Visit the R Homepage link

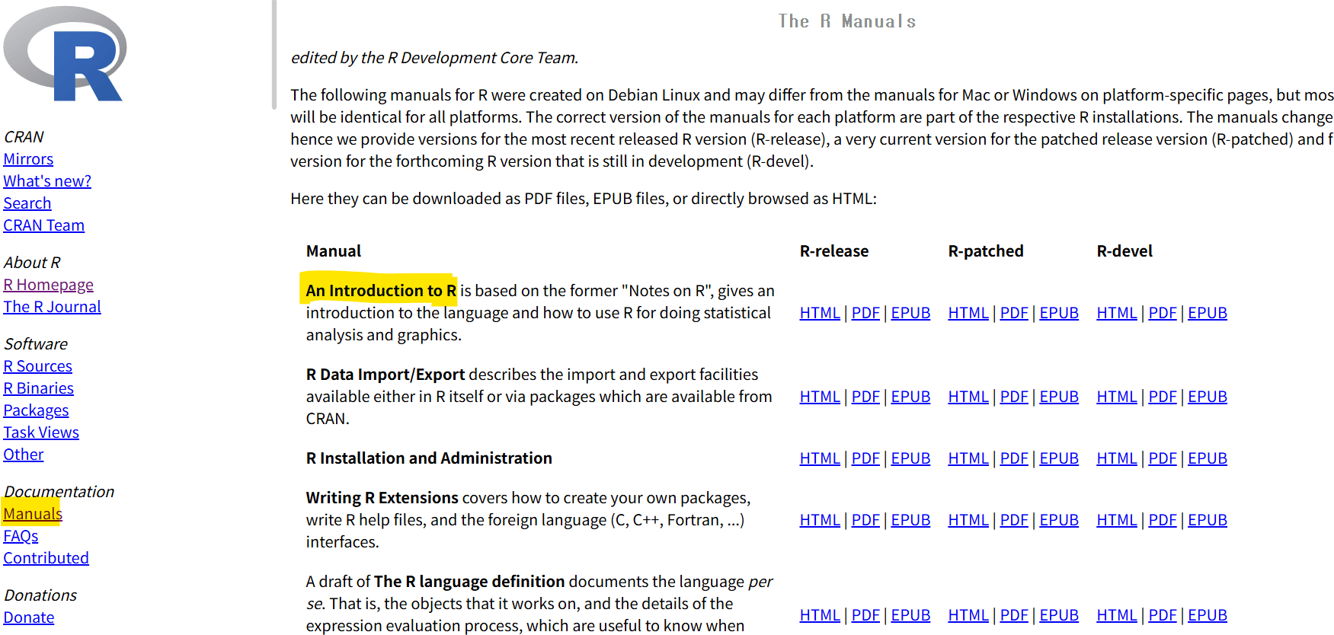coord(48,285)
